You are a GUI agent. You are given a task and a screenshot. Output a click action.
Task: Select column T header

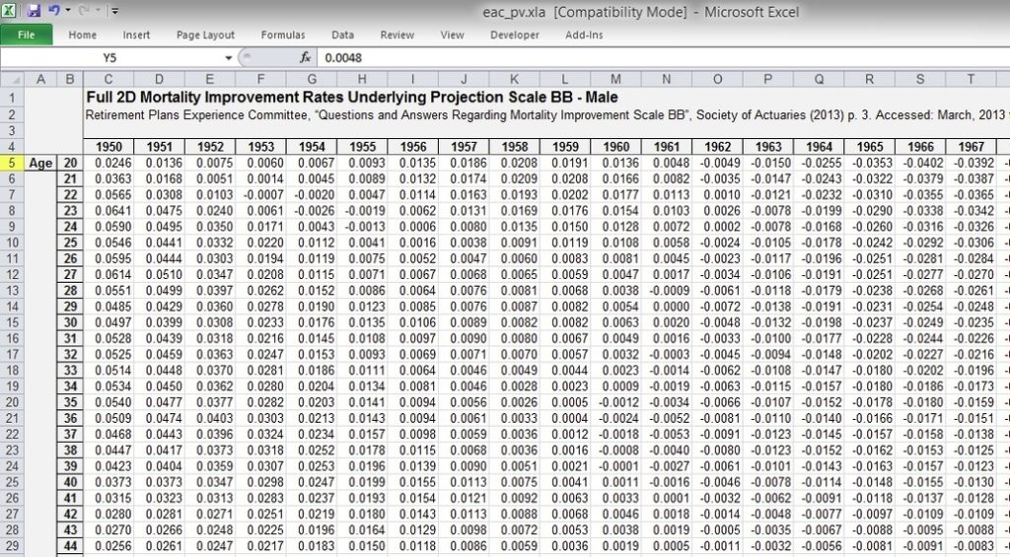[x=971, y=79]
